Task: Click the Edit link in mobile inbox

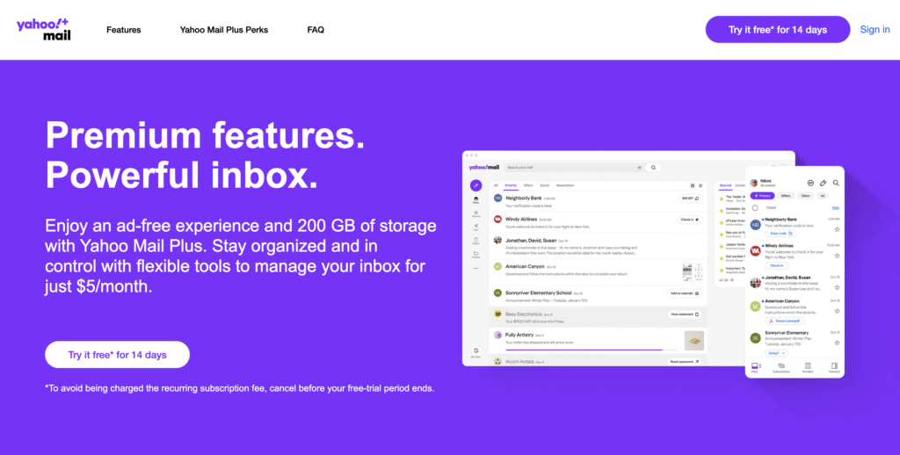Action: tap(836, 207)
